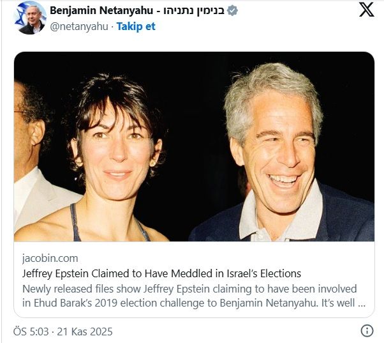Image resolution: width=384 pixels, height=343 pixels.
Task: Open the tweet info circle icon
Action: (367, 331)
